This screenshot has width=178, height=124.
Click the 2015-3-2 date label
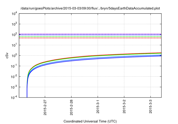tap(124, 106)
